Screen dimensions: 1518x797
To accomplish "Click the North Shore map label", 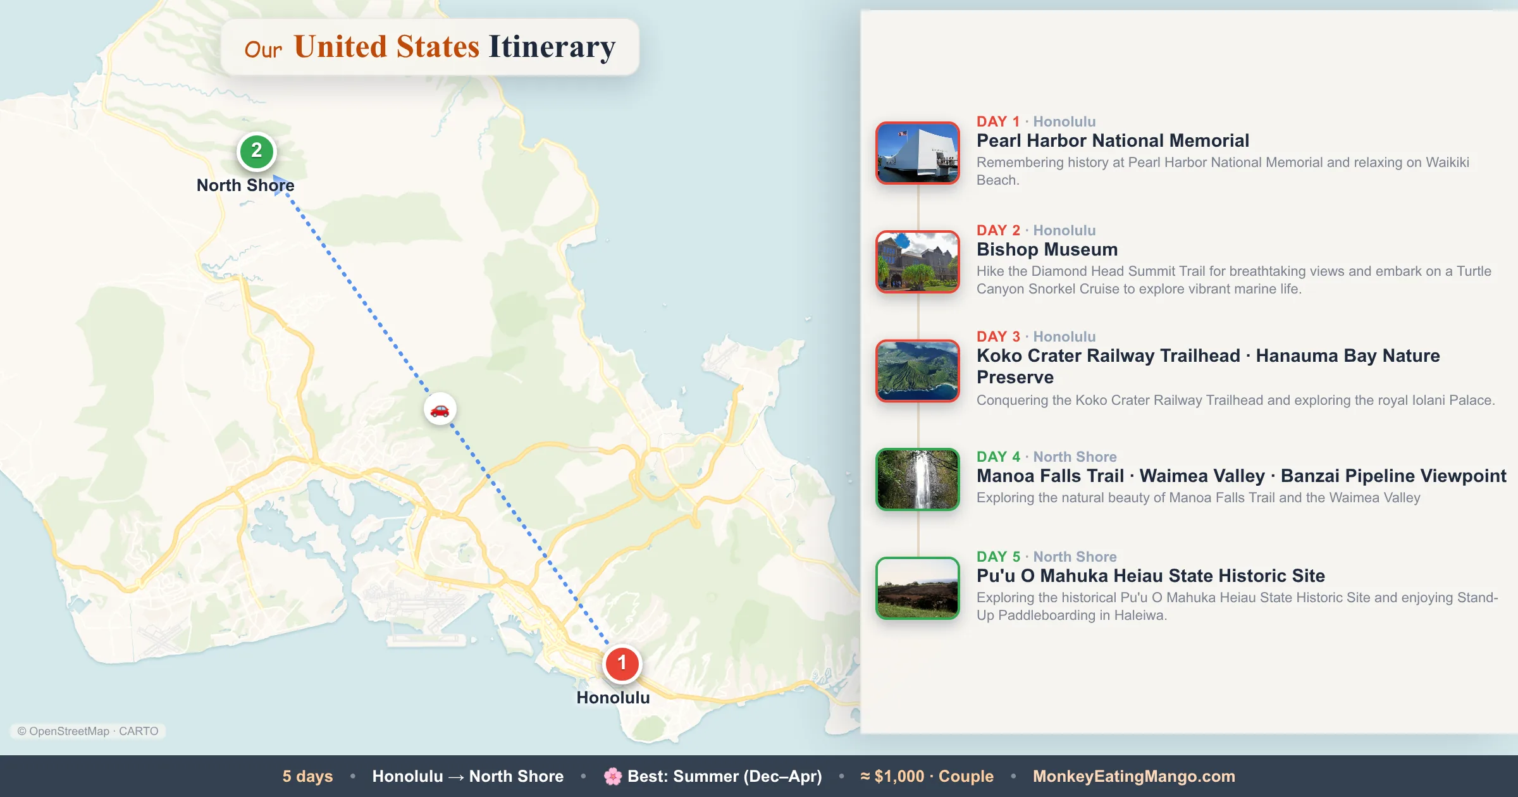I will [245, 185].
